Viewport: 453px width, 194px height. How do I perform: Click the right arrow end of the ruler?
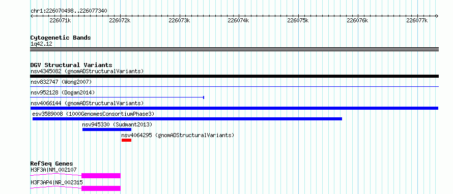(x=437, y=16)
